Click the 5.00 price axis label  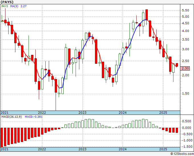[185, 17]
